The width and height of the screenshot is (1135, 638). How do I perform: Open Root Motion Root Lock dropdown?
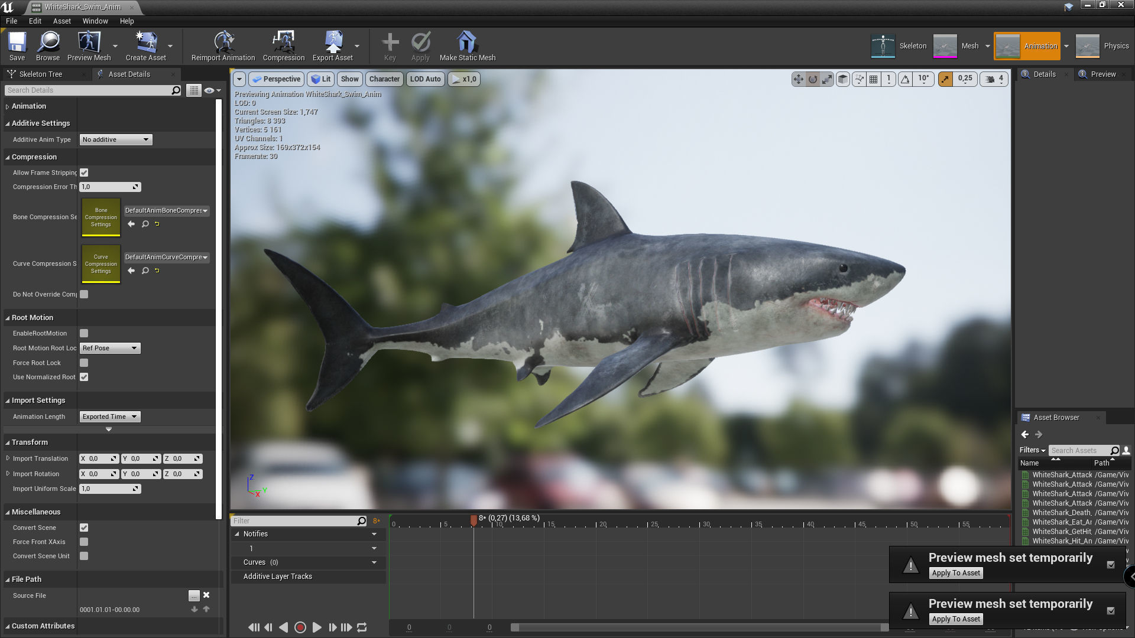click(x=110, y=348)
